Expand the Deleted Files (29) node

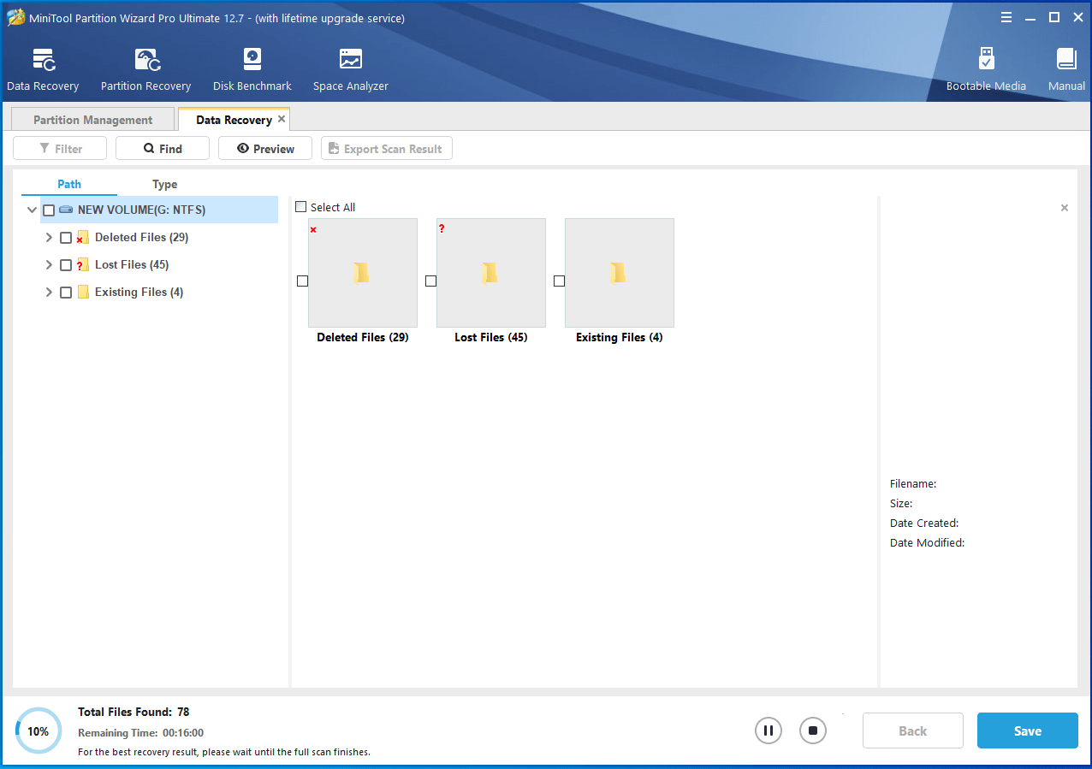(49, 238)
